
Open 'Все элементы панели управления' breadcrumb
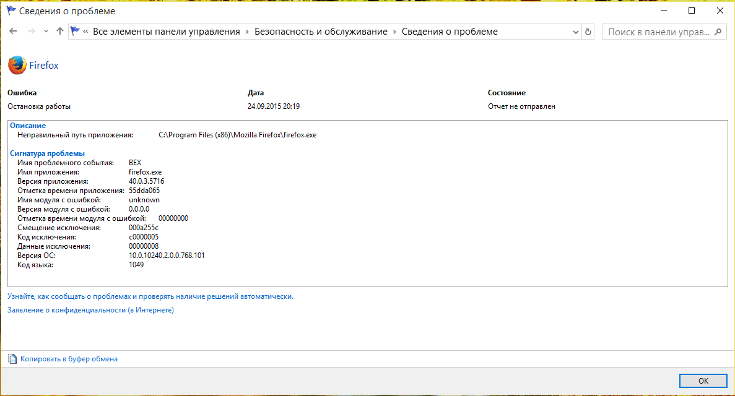(x=167, y=32)
